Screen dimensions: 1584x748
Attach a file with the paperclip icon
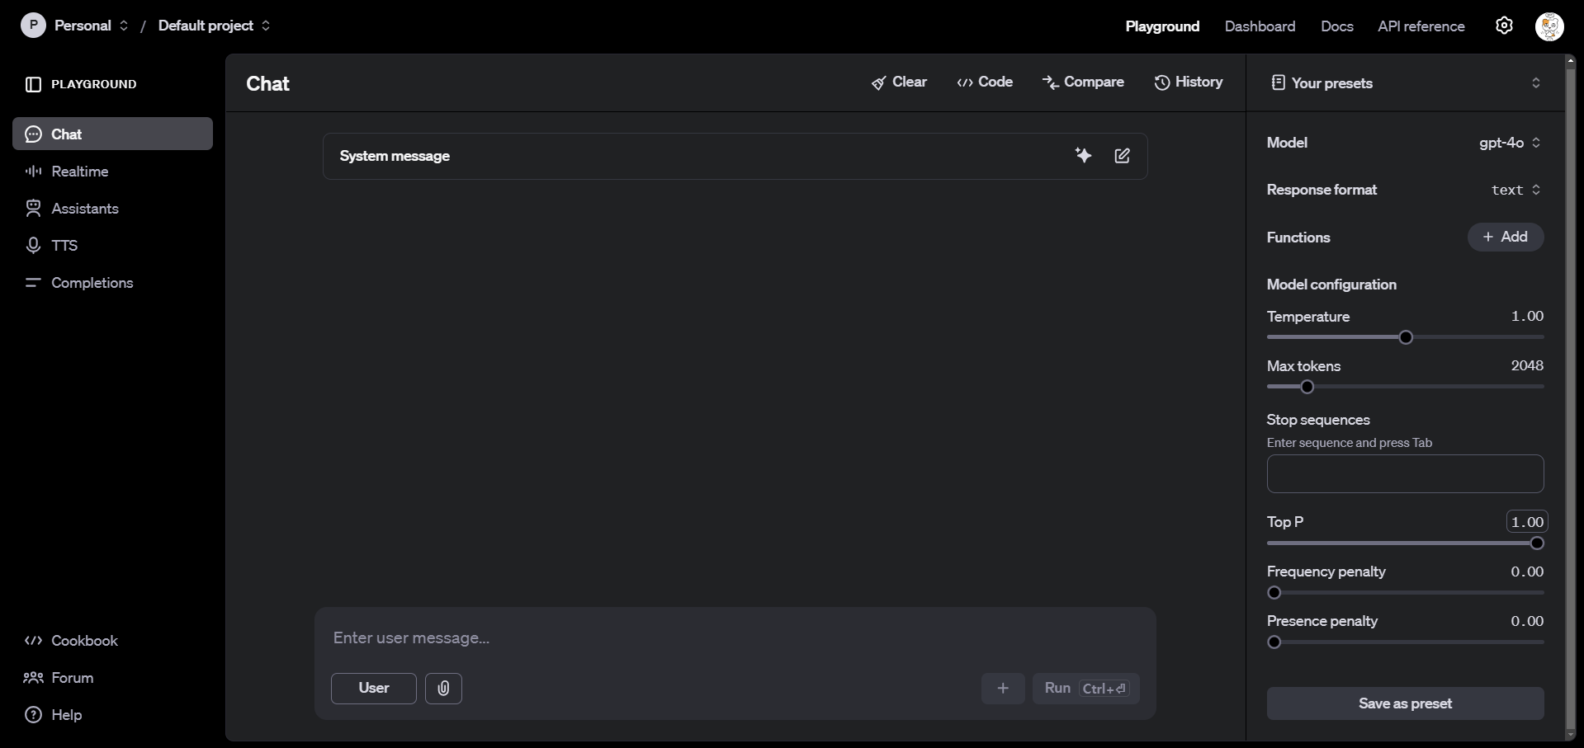point(443,688)
